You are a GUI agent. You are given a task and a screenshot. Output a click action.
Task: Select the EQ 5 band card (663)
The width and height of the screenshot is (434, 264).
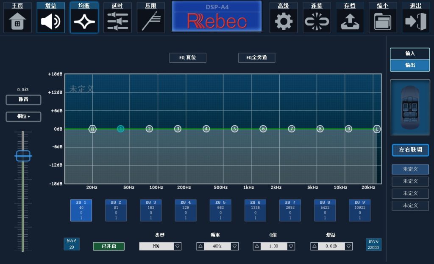point(220,210)
